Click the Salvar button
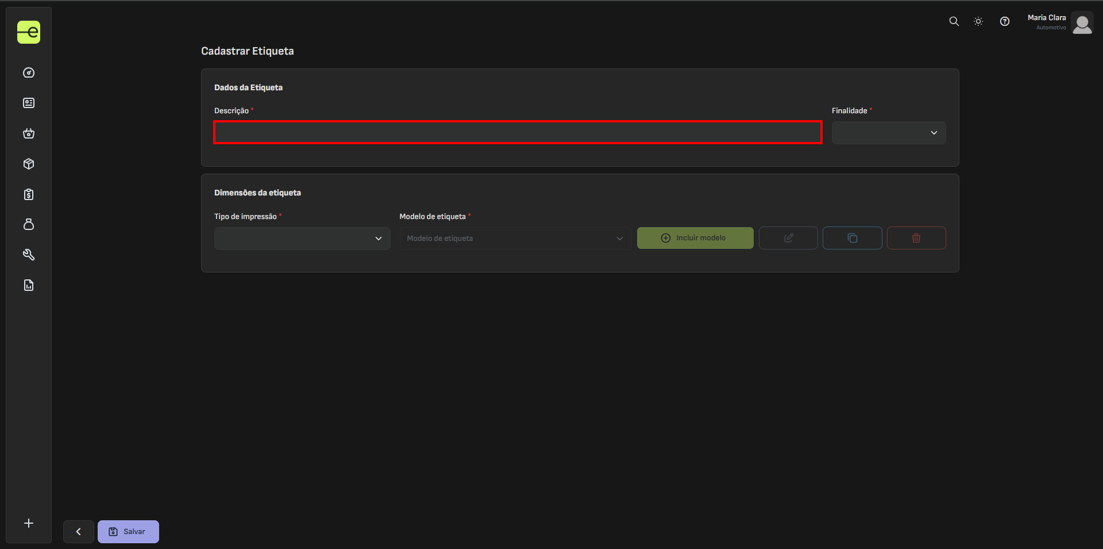This screenshot has width=1103, height=549. (x=128, y=532)
